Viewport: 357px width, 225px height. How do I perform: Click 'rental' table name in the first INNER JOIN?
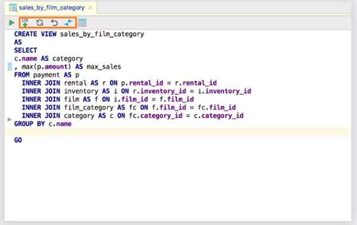tap(76, 83)
